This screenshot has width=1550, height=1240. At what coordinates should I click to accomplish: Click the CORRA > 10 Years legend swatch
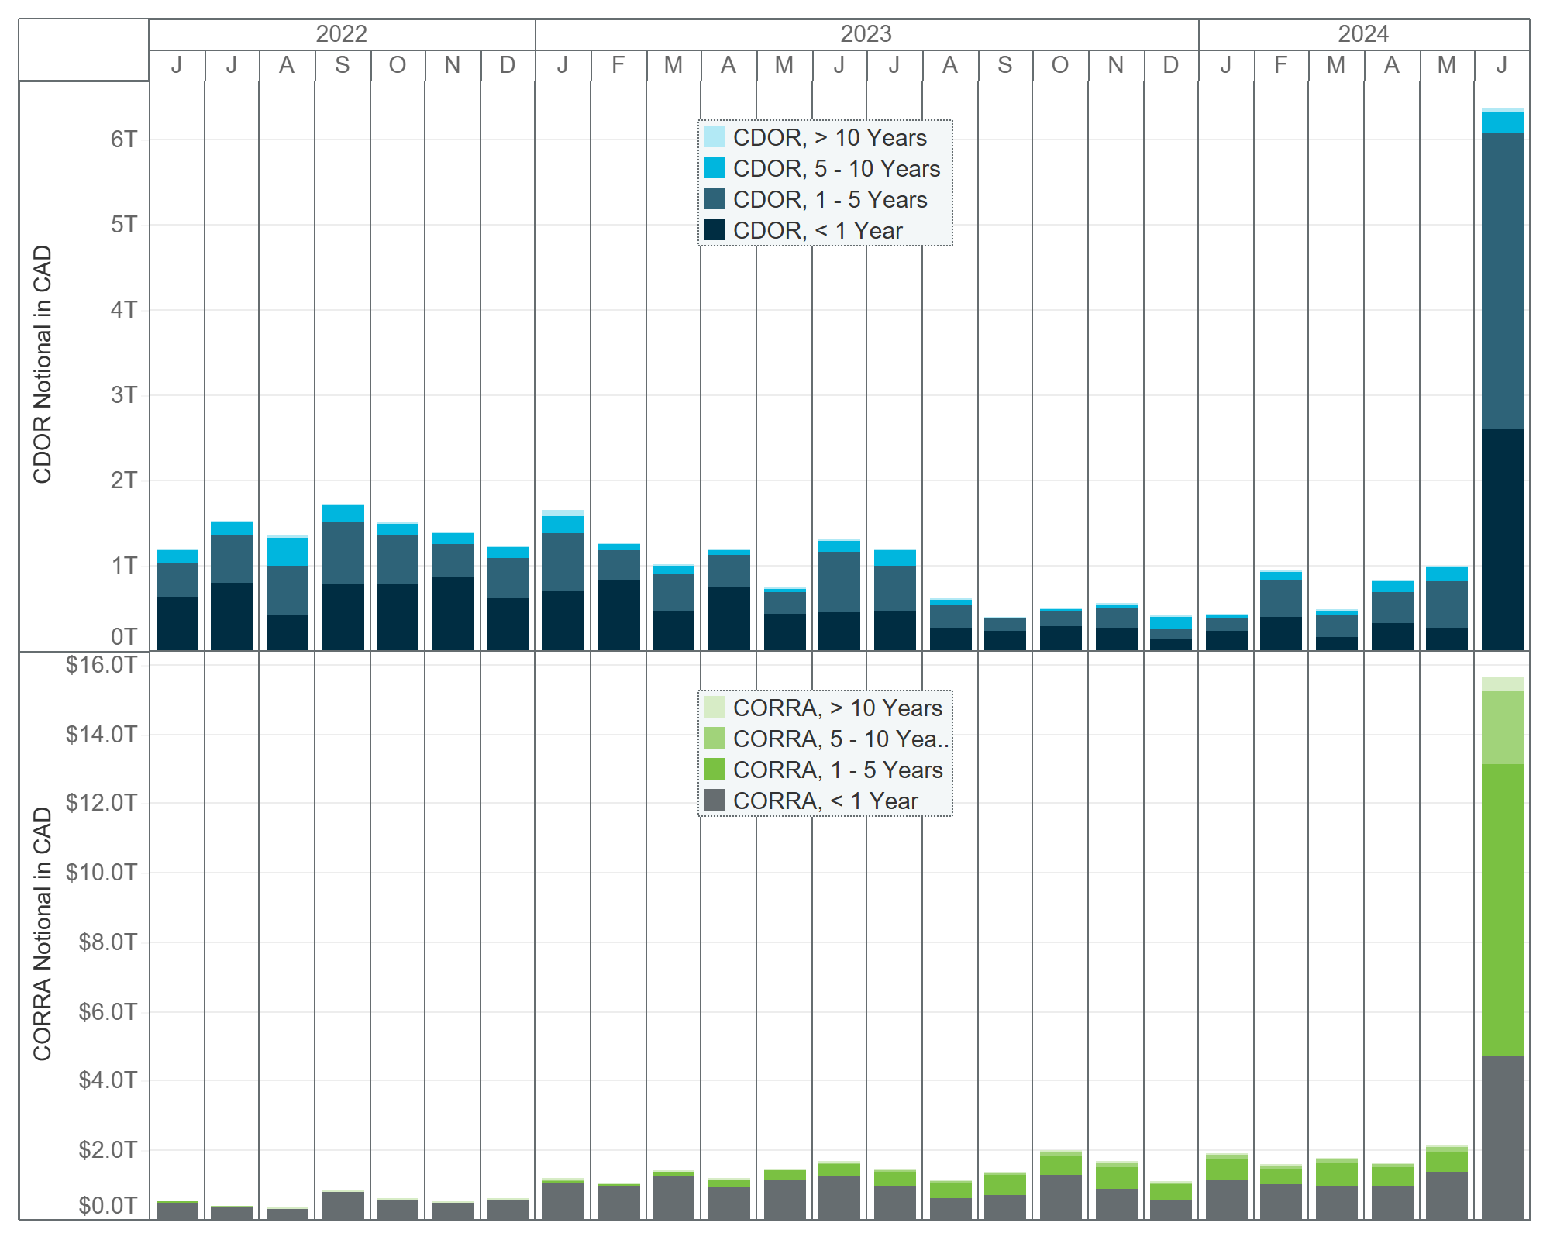715,707
